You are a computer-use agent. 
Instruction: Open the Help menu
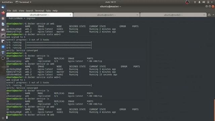point(55,11)
